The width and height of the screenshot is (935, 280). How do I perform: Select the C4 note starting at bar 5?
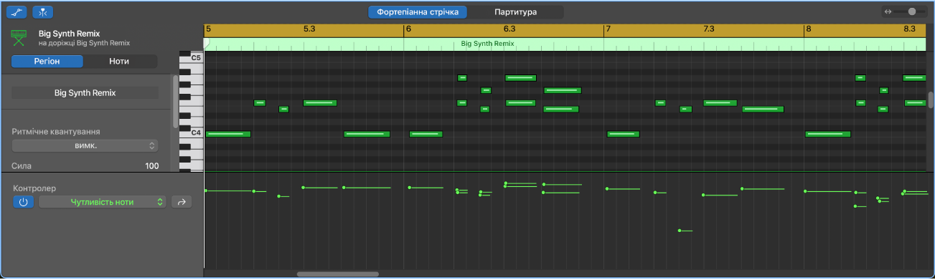click(228, 134)
